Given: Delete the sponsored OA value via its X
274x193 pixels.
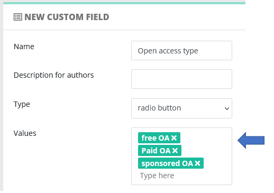Looking at the screenshot, I should pos(197,163).
